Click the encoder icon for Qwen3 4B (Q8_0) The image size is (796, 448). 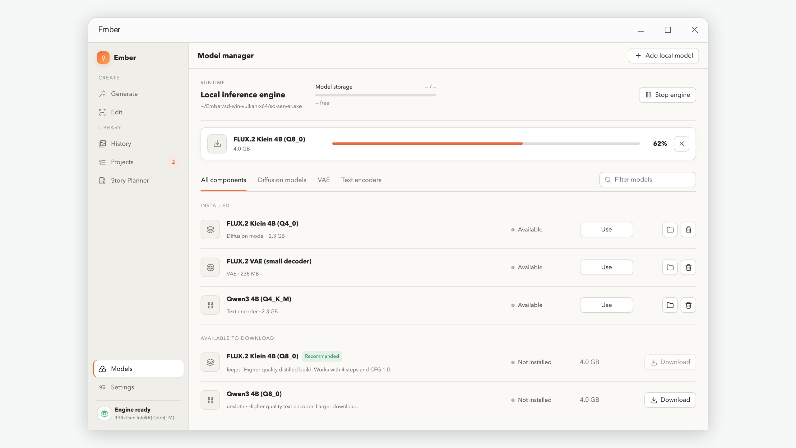tap(210, 400)
